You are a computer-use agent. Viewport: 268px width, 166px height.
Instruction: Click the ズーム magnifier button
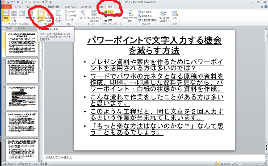(x=83, y=15)
